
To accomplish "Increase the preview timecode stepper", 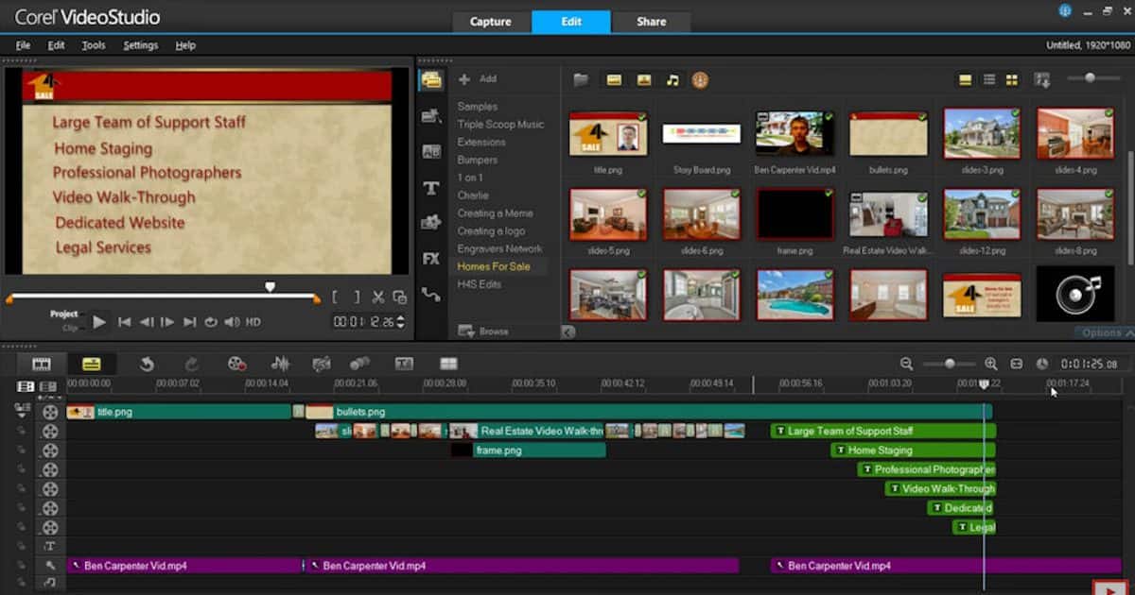I will coord(400,318).
